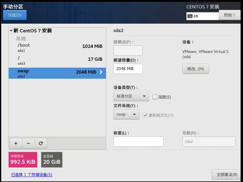243x182 pixels.
Task: Open the 设备类型 standard partition dropdown
Action: (131, 96)
